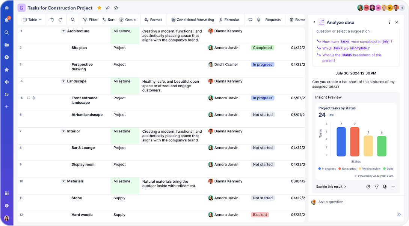Screen dimensions: 409x226
Task: Click Drishi Cramer assignee cell
Action: [223, 65]
